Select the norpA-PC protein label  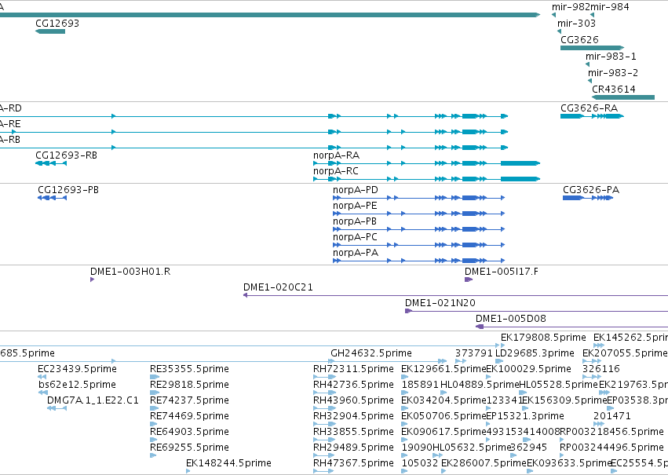pyautogui.click(x=355, y=237)
